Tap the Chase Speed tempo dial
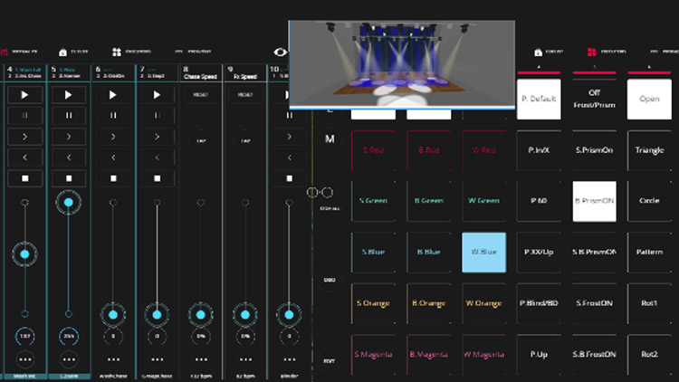Screen dimensions: 679x382 coord(200,140)
